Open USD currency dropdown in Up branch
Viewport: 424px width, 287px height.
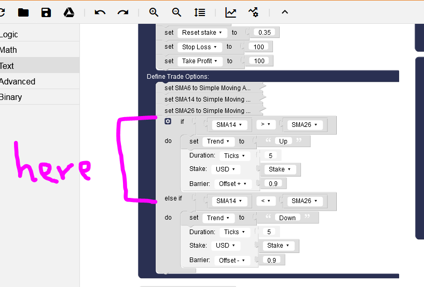pos(225,169)
